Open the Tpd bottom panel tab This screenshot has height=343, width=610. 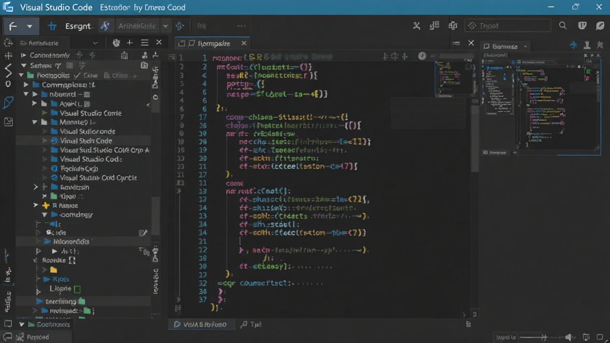click(x=251, y=325)
